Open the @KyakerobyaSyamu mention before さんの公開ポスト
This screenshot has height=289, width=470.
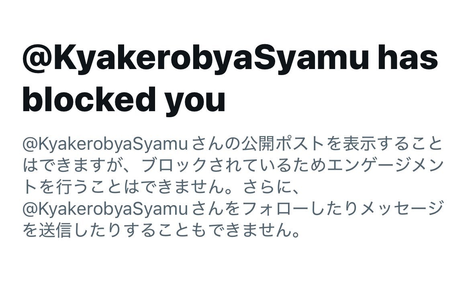(x=105, y=144)
